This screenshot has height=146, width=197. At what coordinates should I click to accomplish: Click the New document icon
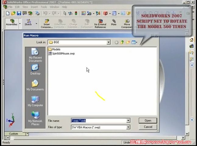(x=8, y=13)
